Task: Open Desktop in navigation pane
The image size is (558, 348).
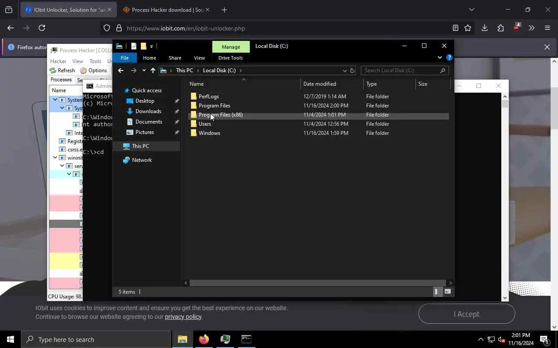Action: pyautogui.click(x=145, y=101)
